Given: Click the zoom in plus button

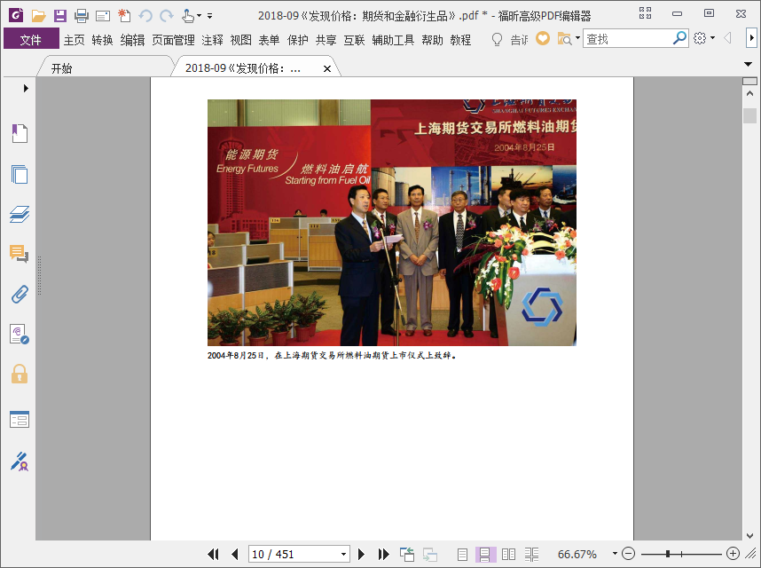Looking at the screenshot, I should point(733,554).
